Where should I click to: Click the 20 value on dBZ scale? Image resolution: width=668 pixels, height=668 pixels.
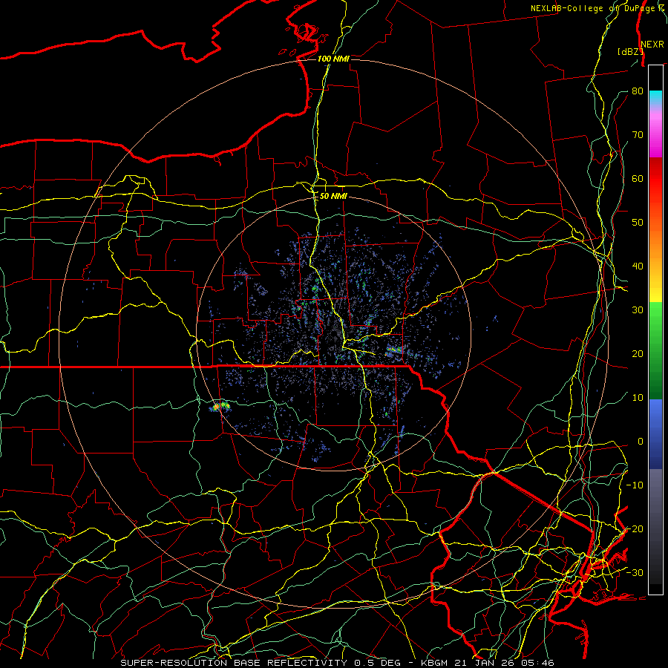638,354
